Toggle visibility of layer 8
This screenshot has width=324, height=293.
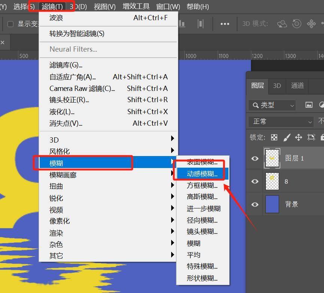coord(254,181)
